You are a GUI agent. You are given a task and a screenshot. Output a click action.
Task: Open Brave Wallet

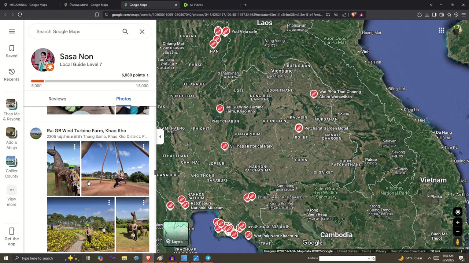tap(442, 15)
